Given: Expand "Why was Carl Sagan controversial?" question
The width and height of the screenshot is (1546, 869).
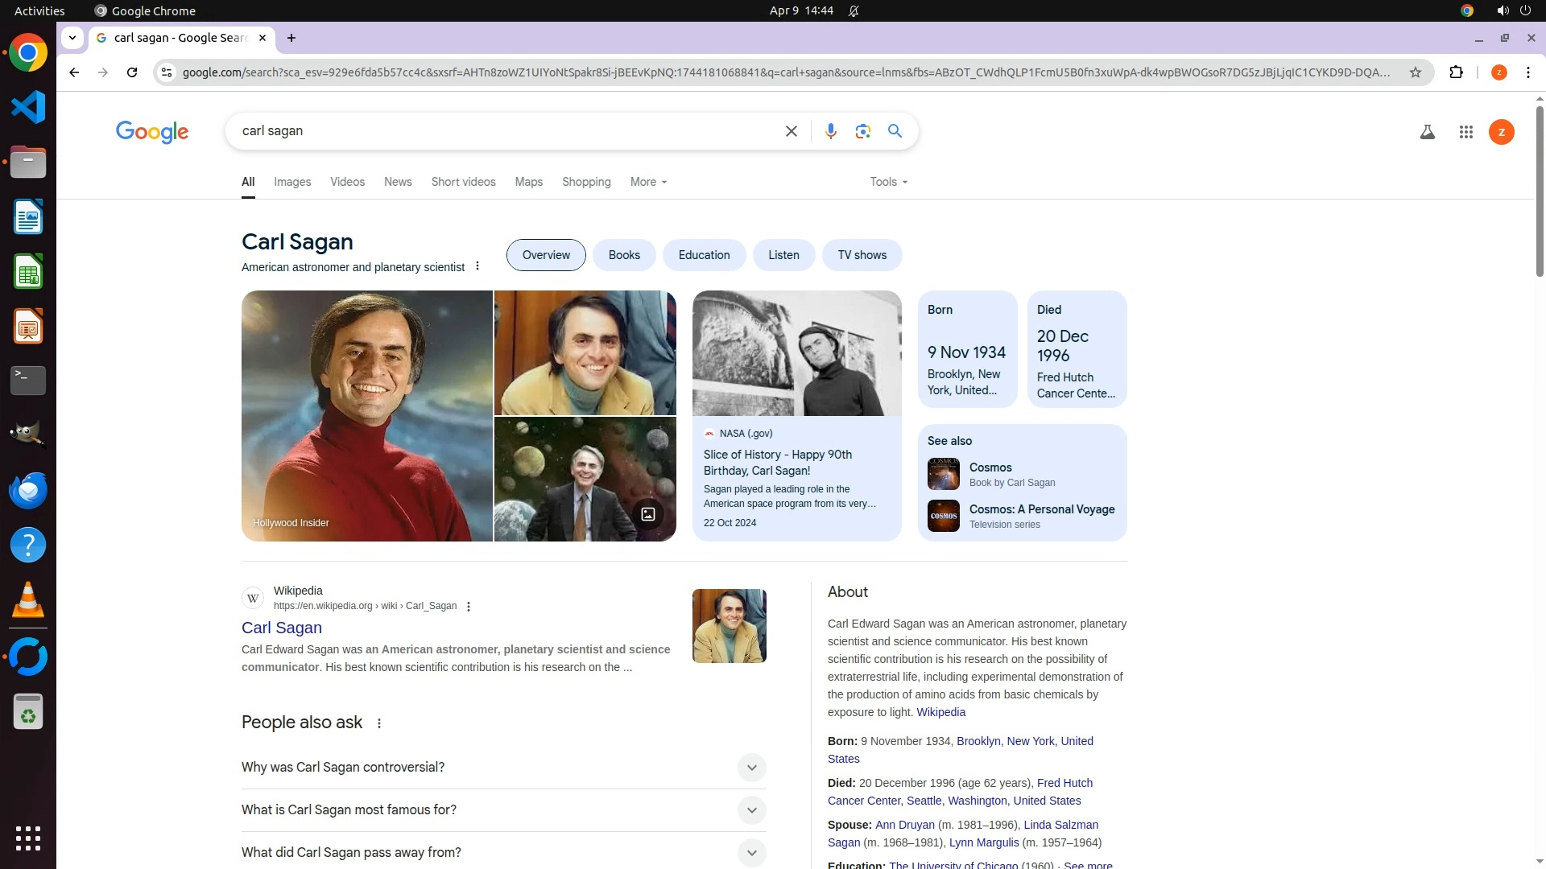Looking at the screenshot, I should coord(751,768).
